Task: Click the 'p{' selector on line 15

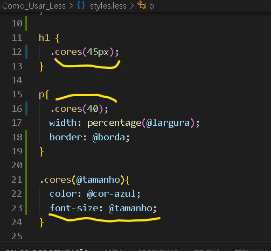Action: [x=44, y=95]
